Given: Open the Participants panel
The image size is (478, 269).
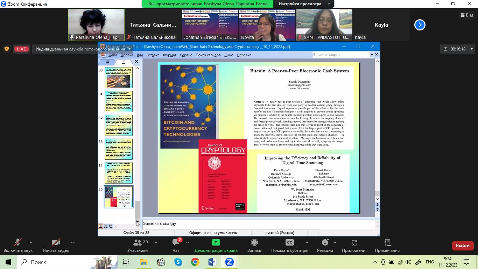Looking at the screenshot, I should 138,245.
